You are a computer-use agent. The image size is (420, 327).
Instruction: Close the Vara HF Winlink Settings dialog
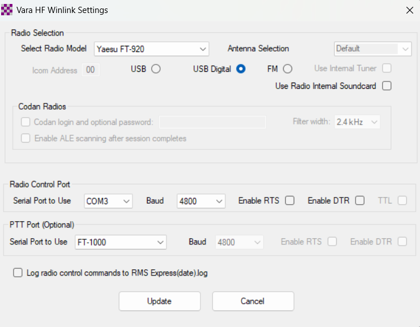[409, 10]
